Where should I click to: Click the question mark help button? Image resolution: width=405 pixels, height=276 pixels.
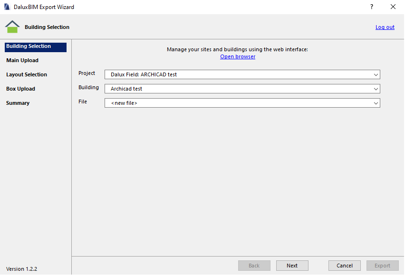(x=371, y=7)
